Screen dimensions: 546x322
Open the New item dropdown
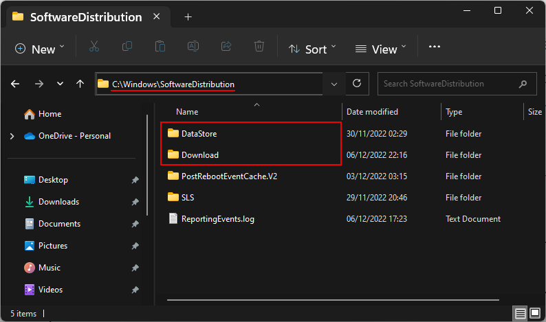click(x=39, y=49)
